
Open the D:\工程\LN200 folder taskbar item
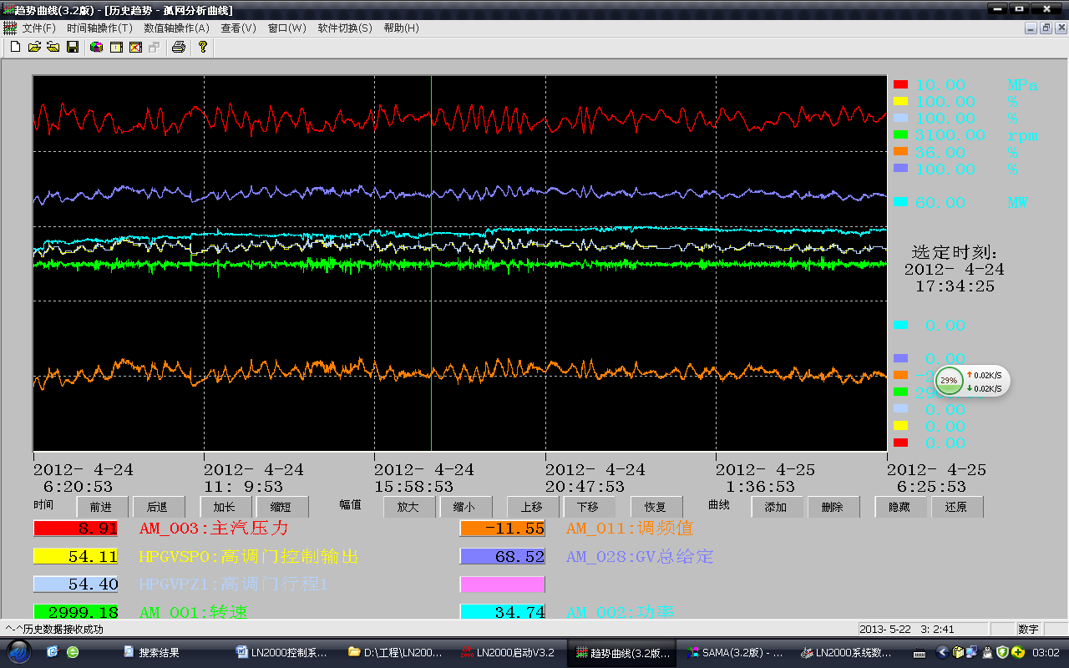[395, 652]
